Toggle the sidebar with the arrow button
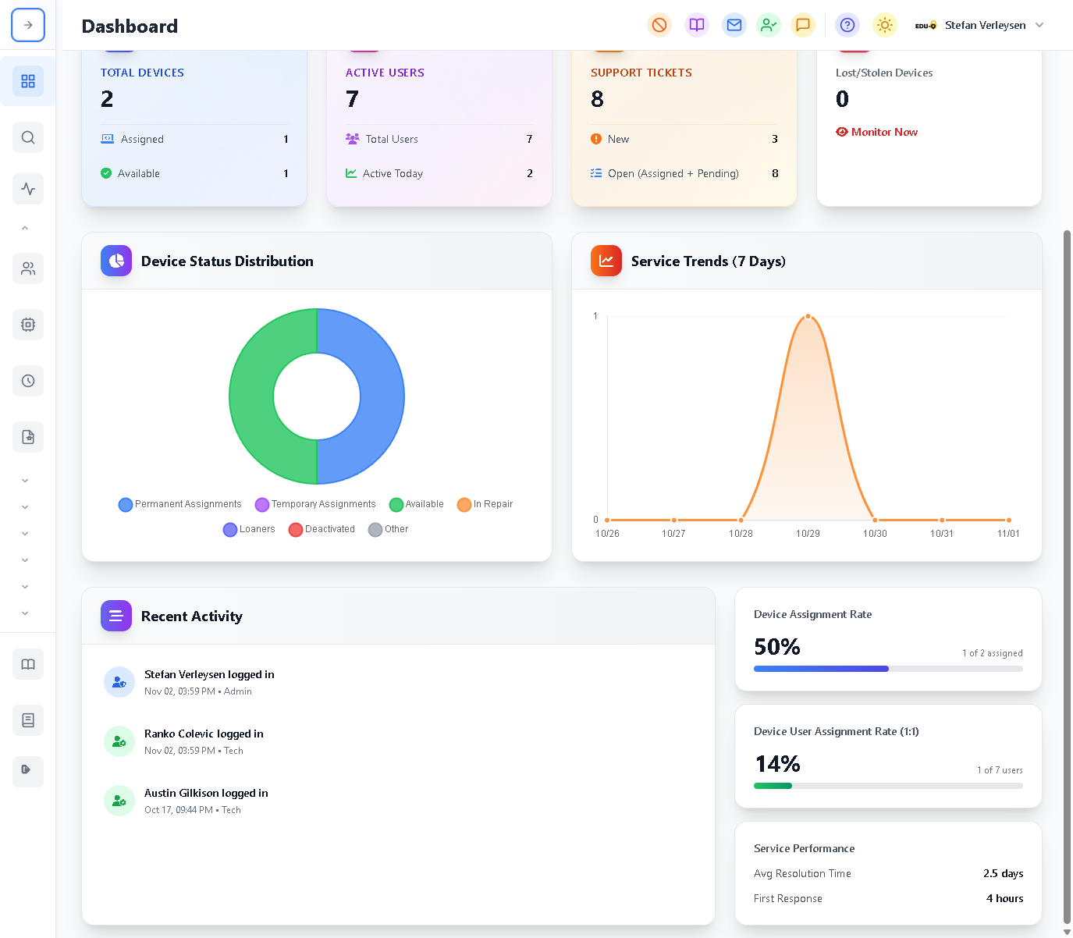Viewport: 1073px width, 938px height. (28, 25)
